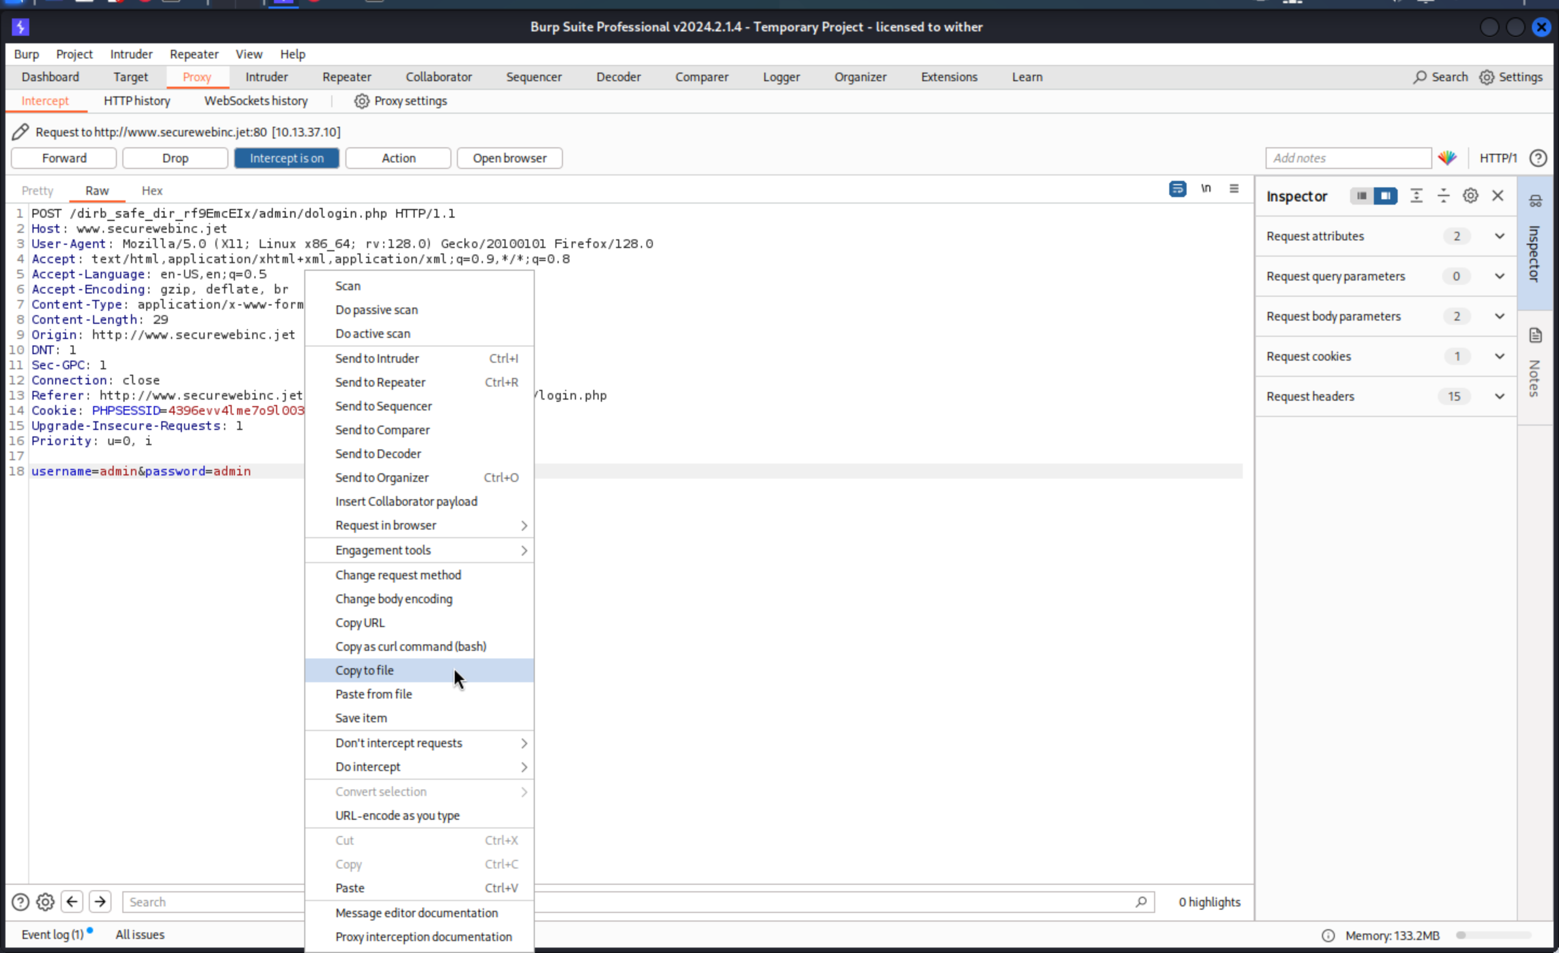Click the Drop button
The width and height of the screenshot is (1559, 953).
tap(175, 158)
